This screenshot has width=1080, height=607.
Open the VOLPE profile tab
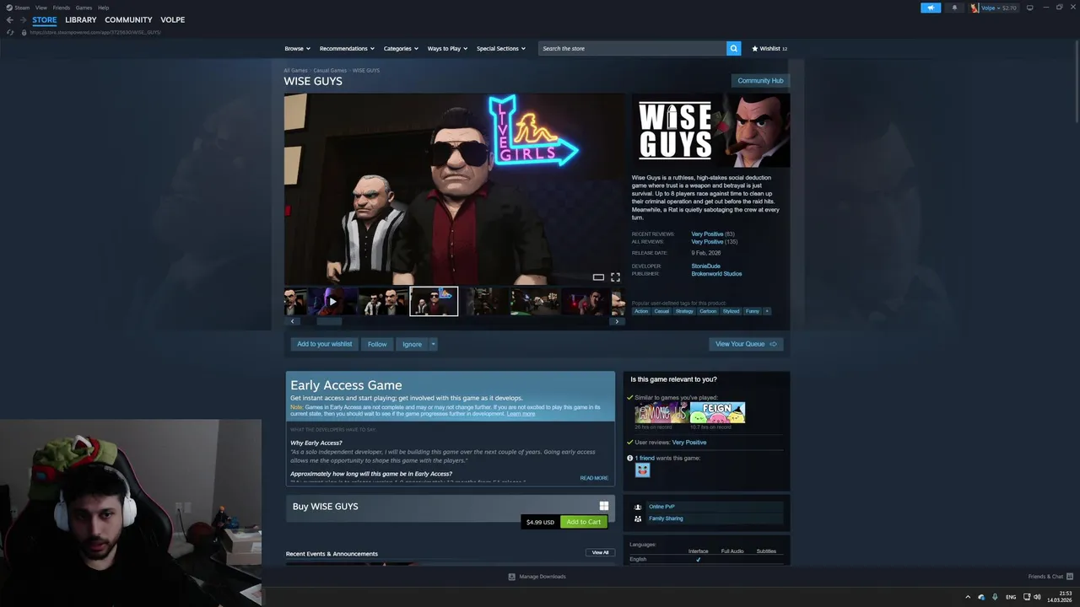[x=173, y=19]
